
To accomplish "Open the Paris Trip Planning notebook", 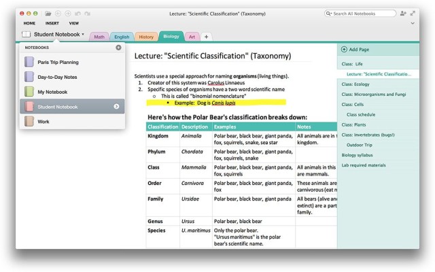I will 57,63.
